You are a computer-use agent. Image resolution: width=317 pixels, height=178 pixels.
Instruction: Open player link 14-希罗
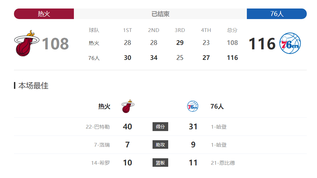[x=100, y=163]
